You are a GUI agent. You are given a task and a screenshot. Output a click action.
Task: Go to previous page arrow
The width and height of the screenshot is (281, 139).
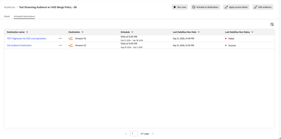(x=126, y=134)
